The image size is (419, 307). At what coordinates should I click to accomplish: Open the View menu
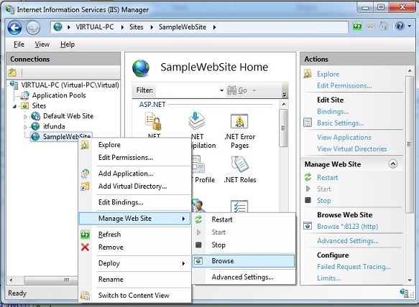pyautogui.click(x=42, y=44)
